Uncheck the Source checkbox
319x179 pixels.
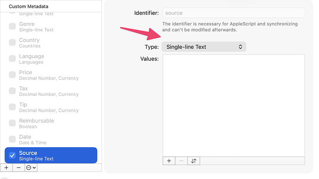[x=12, y=155]
